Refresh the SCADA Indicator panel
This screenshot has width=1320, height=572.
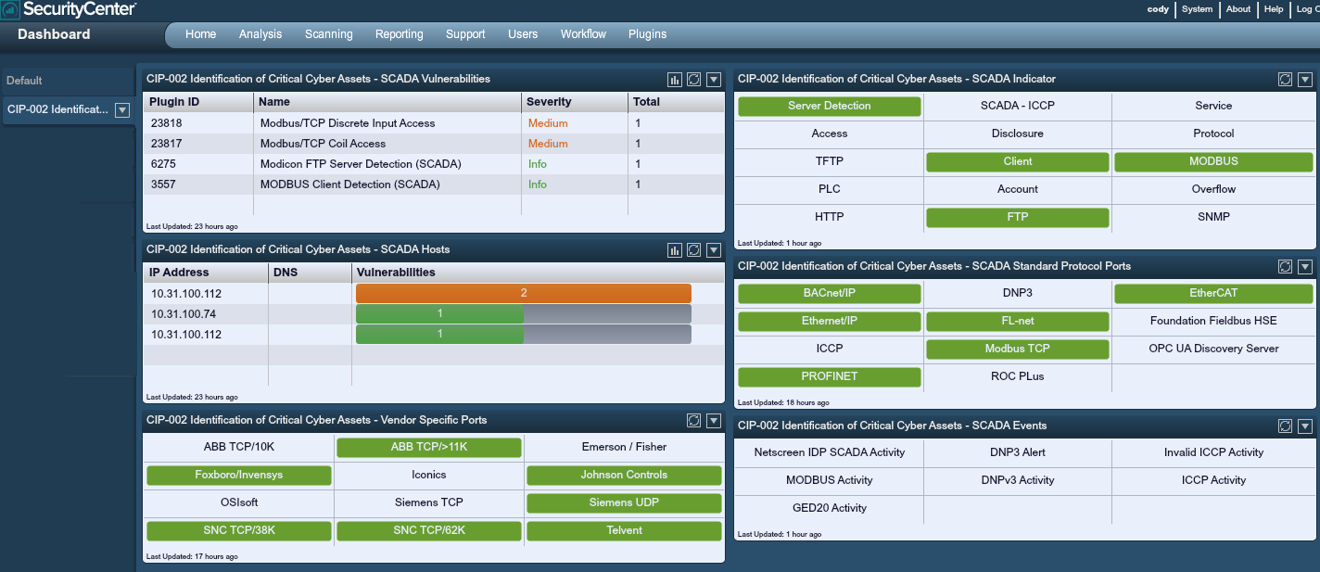(1285, 80)
